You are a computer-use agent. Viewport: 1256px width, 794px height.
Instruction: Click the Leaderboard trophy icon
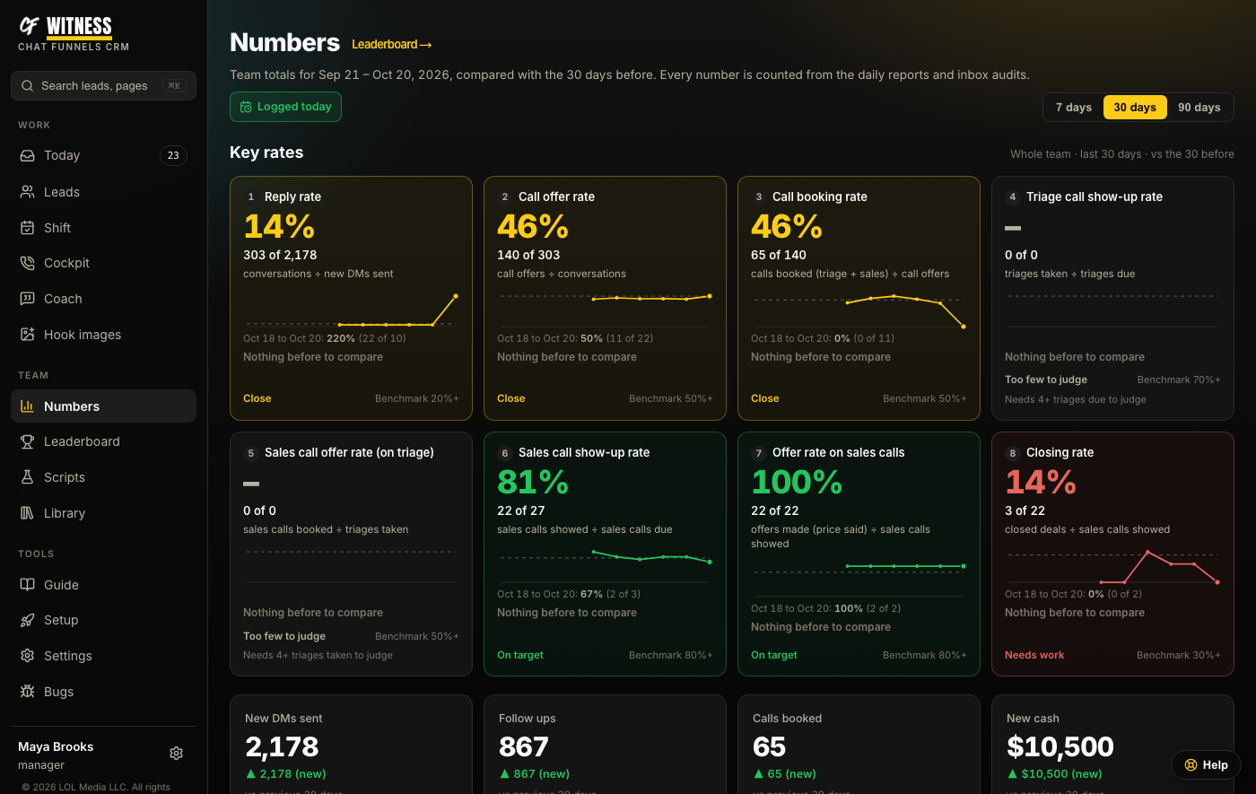click(27, 441)
